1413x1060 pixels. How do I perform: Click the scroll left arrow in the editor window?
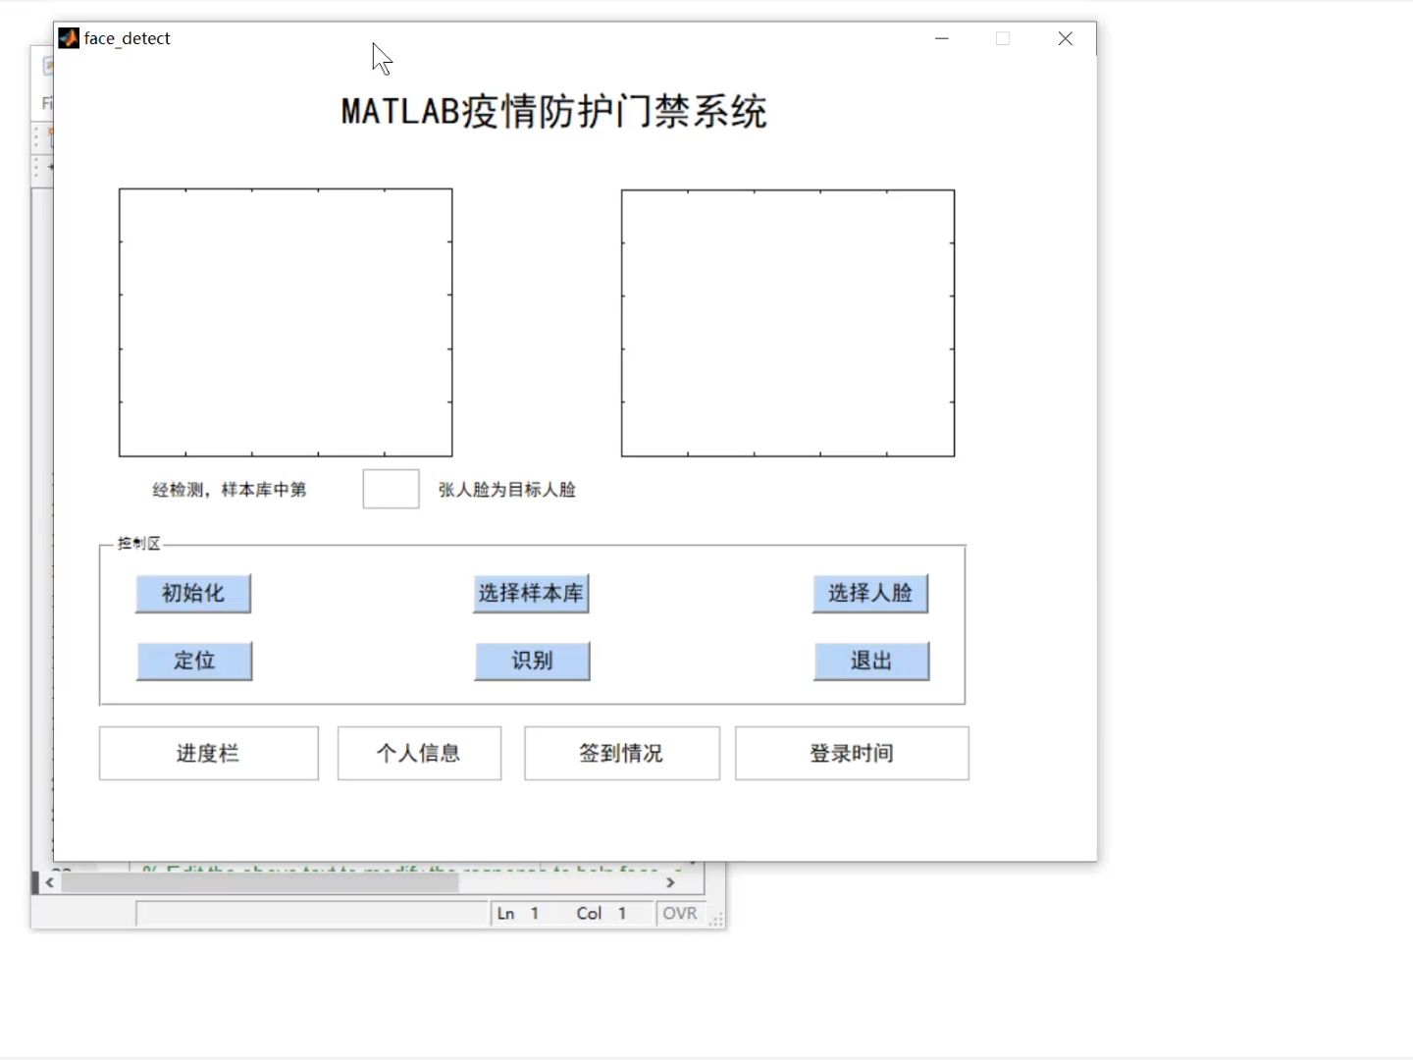coord(49,882)
